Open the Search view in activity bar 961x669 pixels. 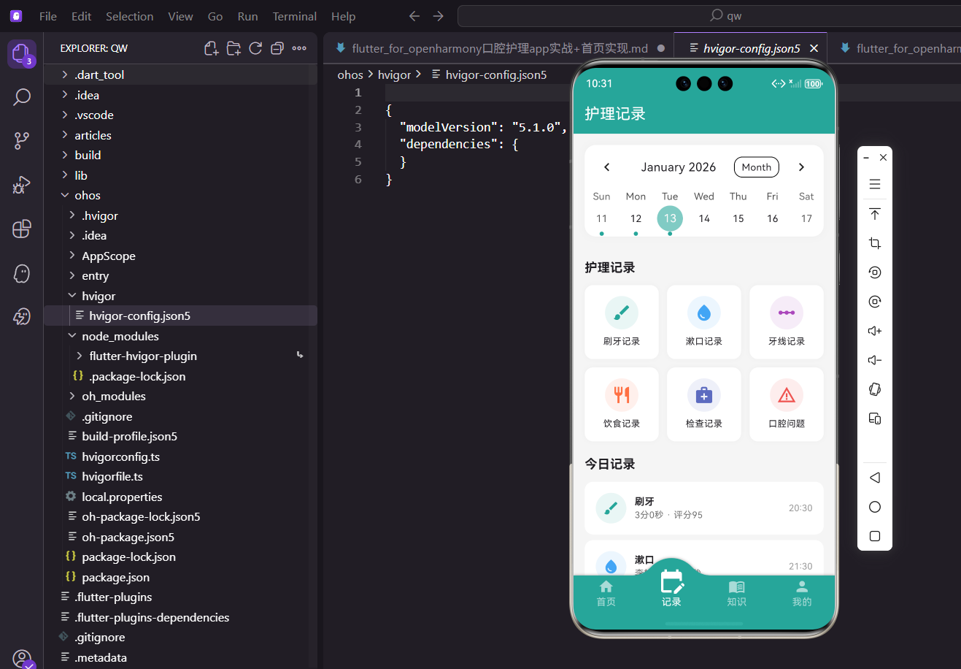click(x=21, y=97)
